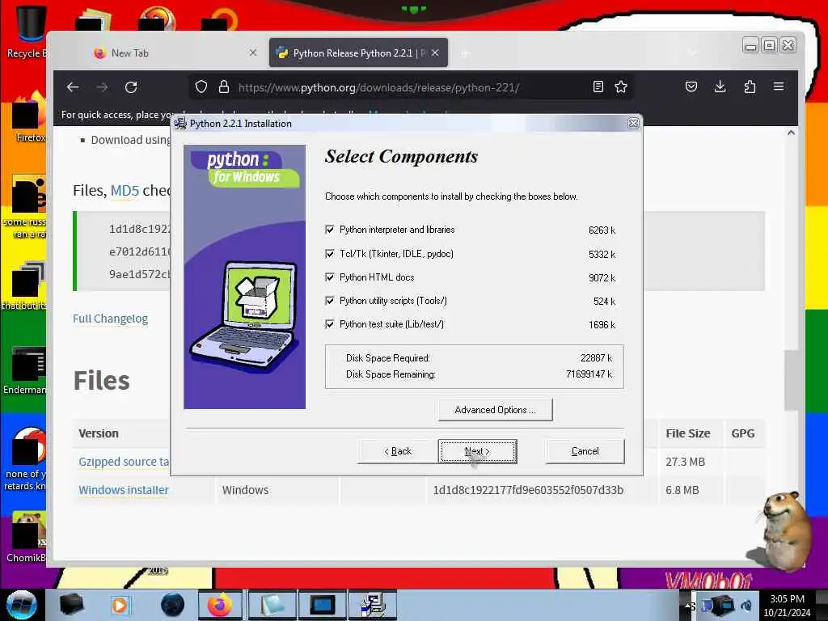The image size is (828, 621).
Task: Click Next in the Python installer
Action: point(477,451)
